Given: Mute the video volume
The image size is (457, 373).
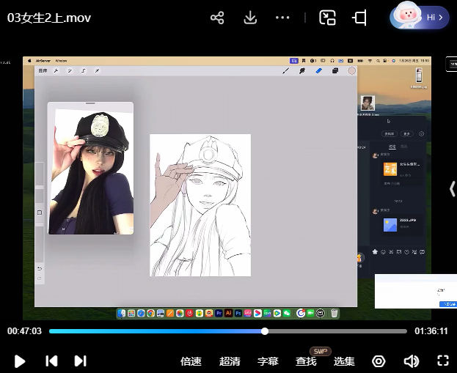Looking at the screenshot, I should click(411, 361).
